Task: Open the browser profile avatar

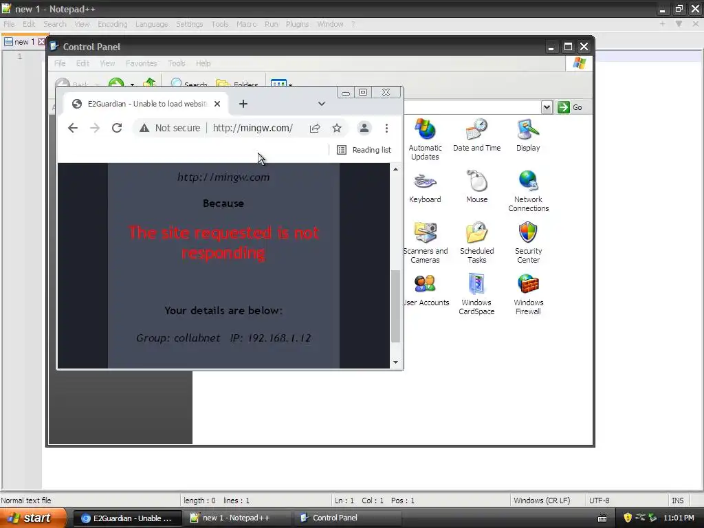Action: (364, 128)
